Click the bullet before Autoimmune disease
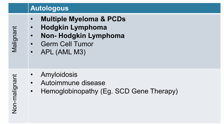This screenshot has width=224, height=124. 32,83
